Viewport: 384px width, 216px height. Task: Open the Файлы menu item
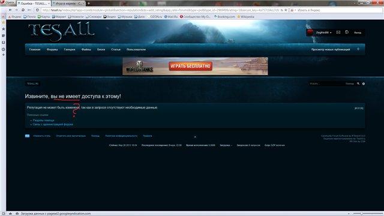point(86,49)
